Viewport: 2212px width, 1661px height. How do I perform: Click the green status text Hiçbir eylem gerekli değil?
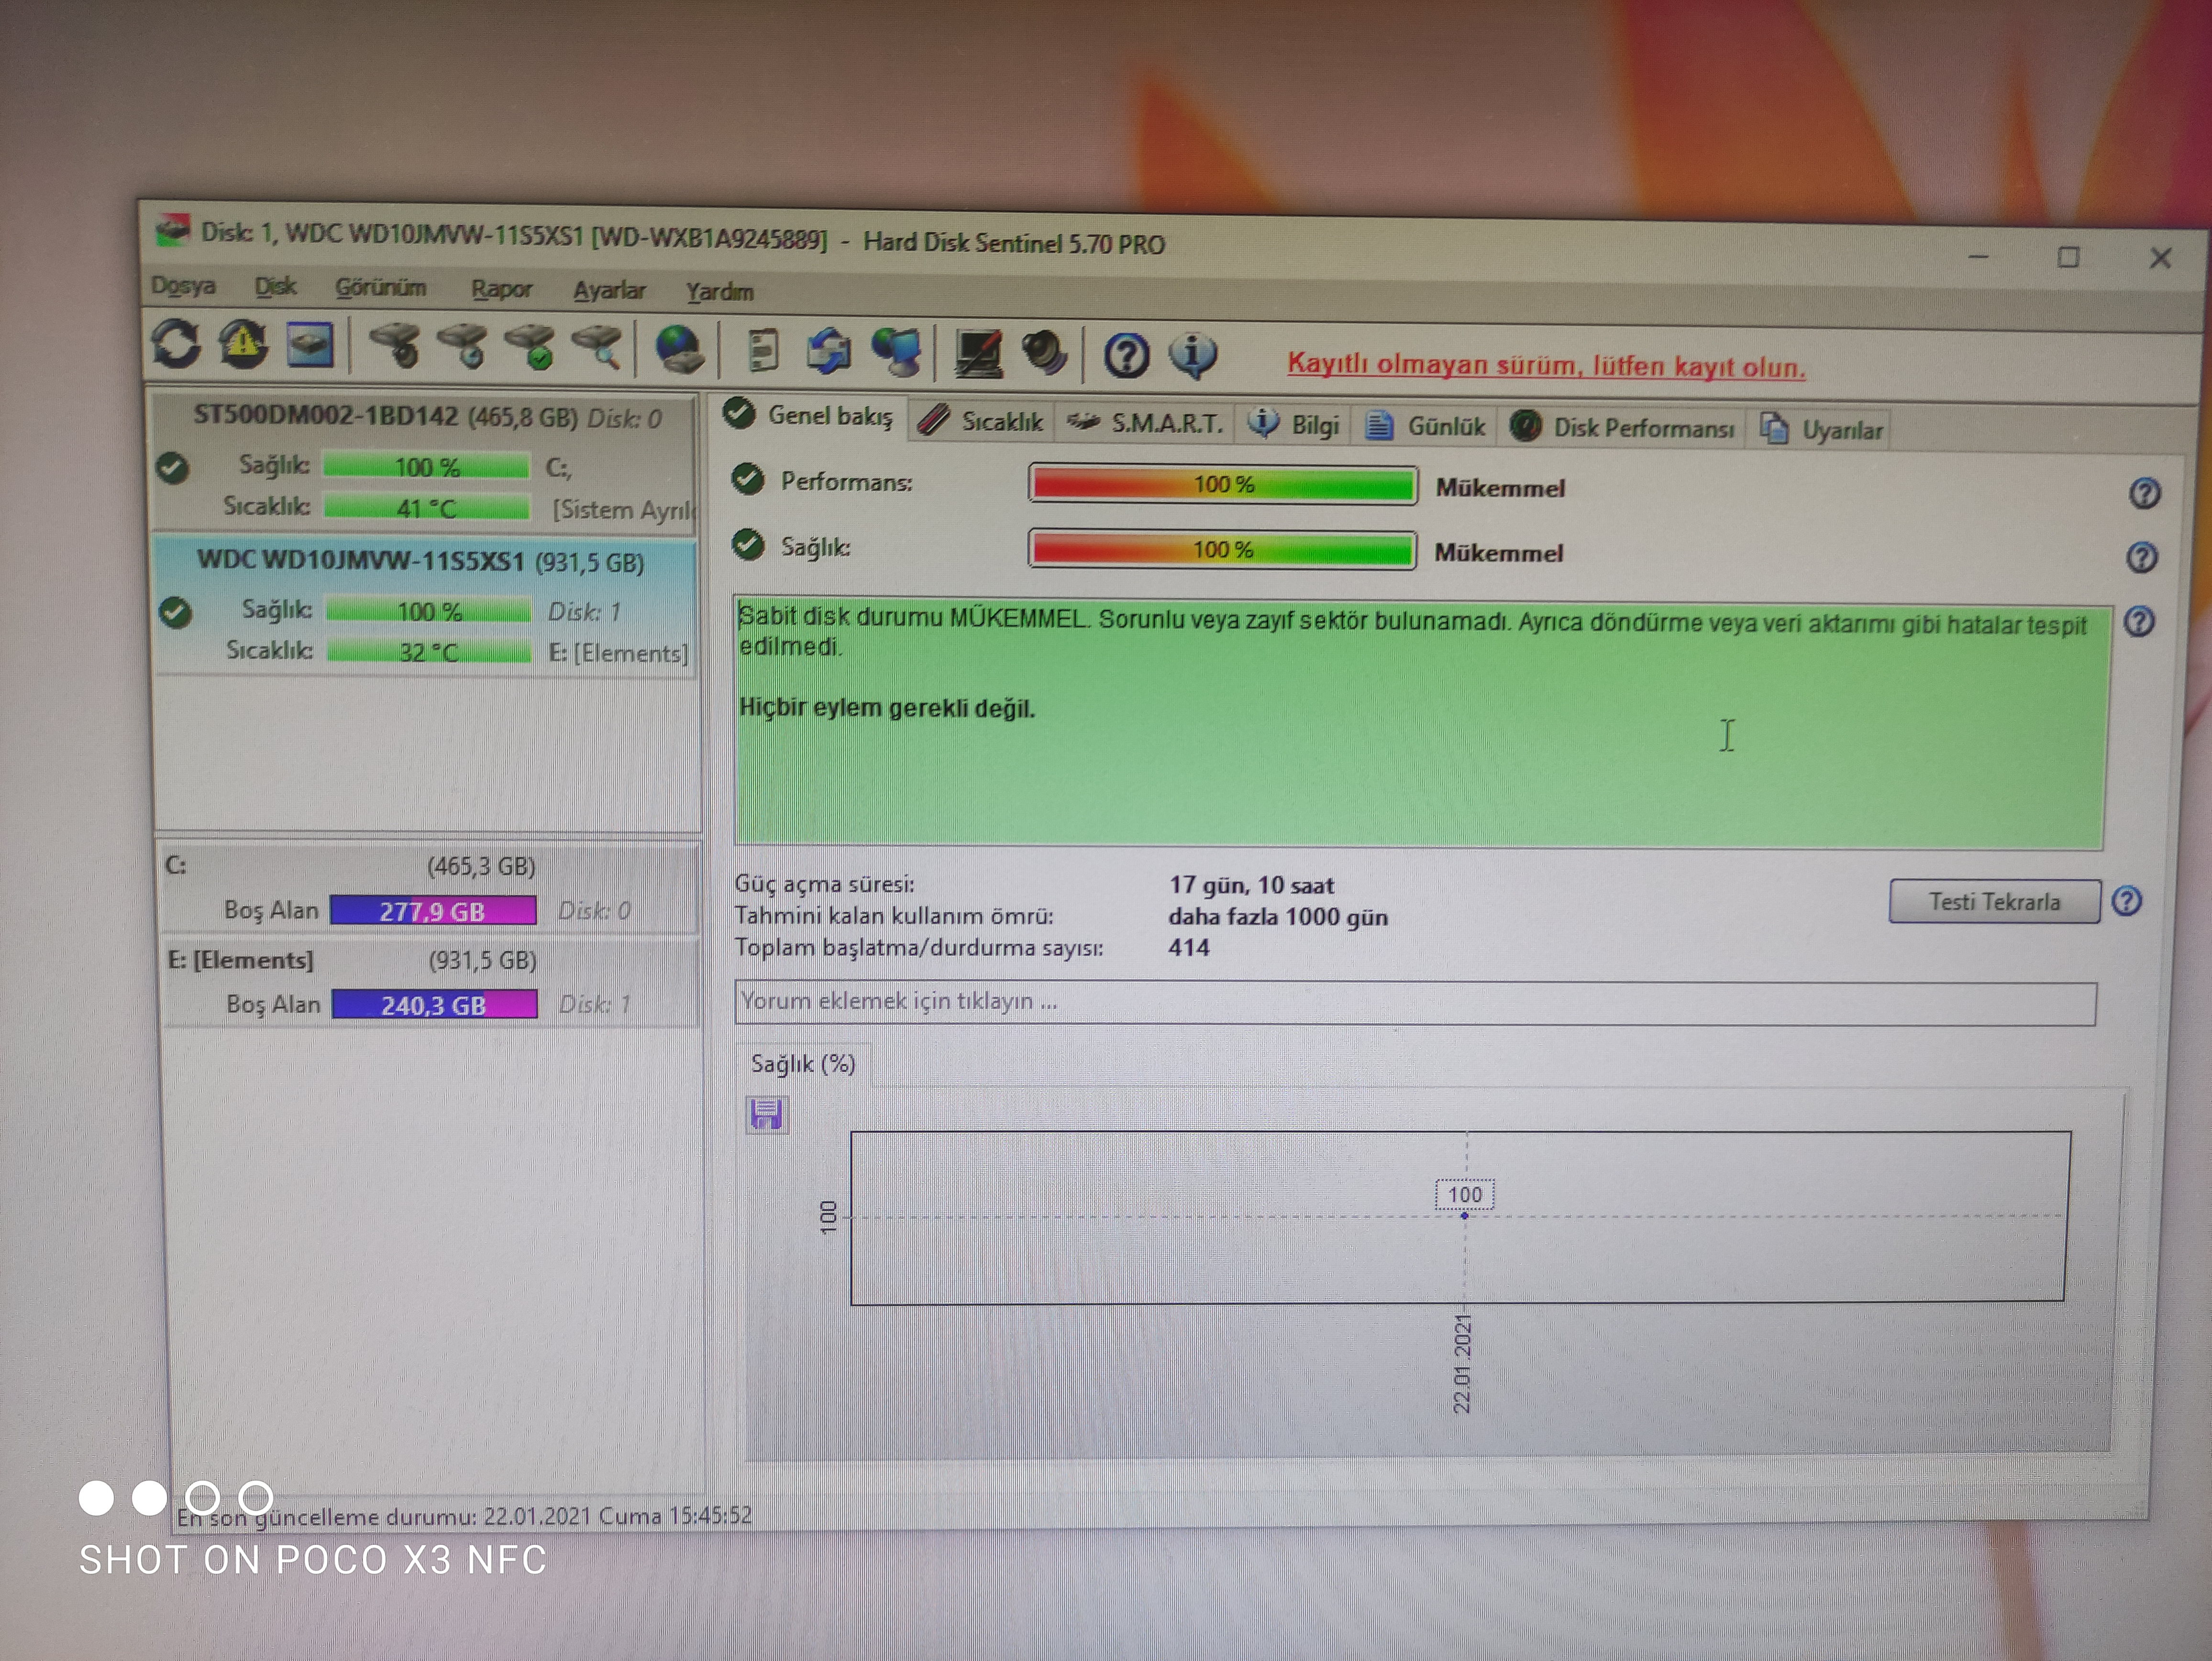coord(887,708)
